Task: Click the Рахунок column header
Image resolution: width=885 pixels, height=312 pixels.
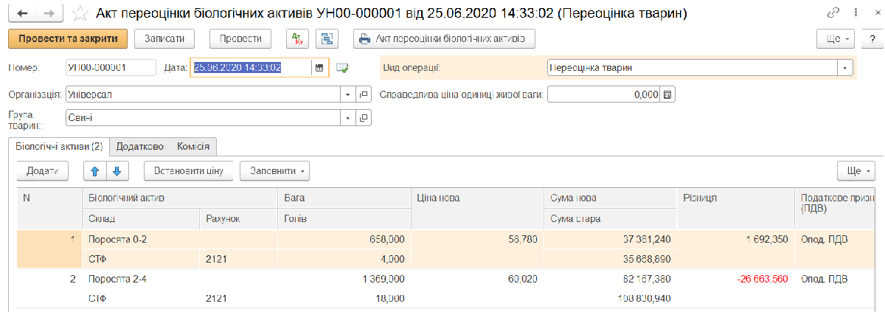Action: (x=237, y=218)
